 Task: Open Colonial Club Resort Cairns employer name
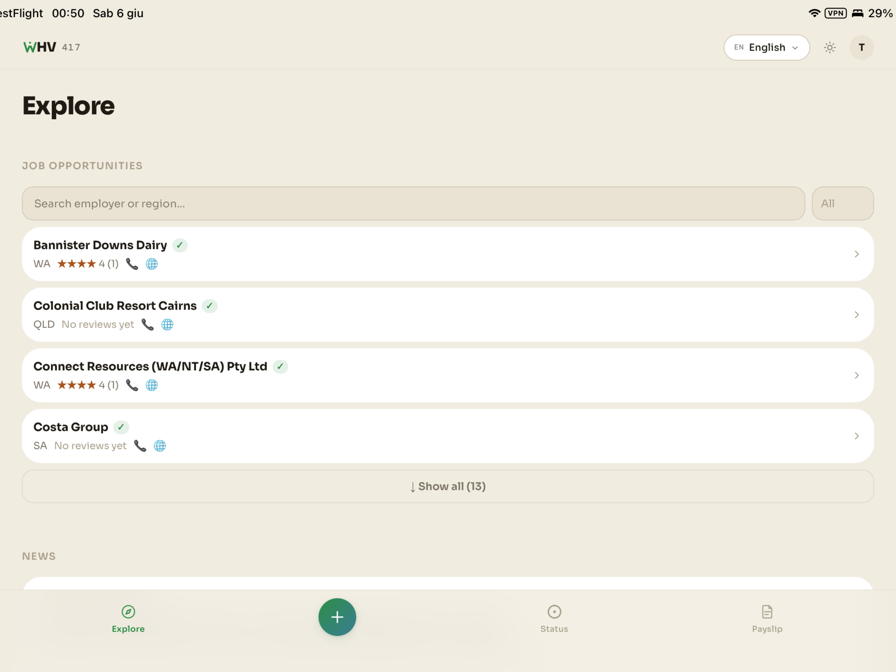point(115,306)
